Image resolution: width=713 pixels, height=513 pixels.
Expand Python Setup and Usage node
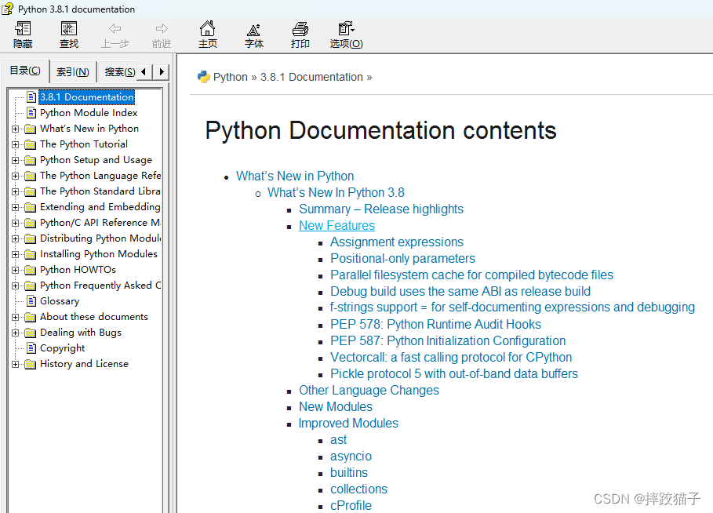(x=16, y=160)
